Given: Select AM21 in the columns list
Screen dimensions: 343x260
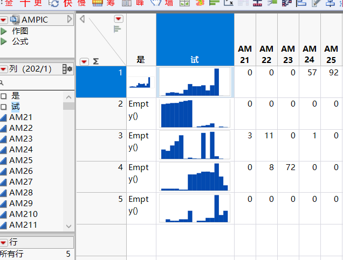Looking at the screenshot, I should pyautogui.click(x=21, y=117).
